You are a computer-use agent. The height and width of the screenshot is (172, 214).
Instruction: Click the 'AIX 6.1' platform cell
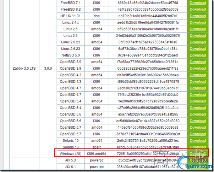70,167
